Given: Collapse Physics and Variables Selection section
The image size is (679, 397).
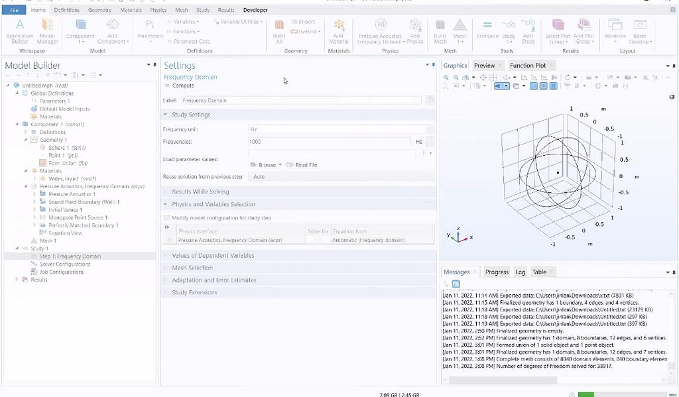Looking at the screenshot, I should click(x=165, y=204).
